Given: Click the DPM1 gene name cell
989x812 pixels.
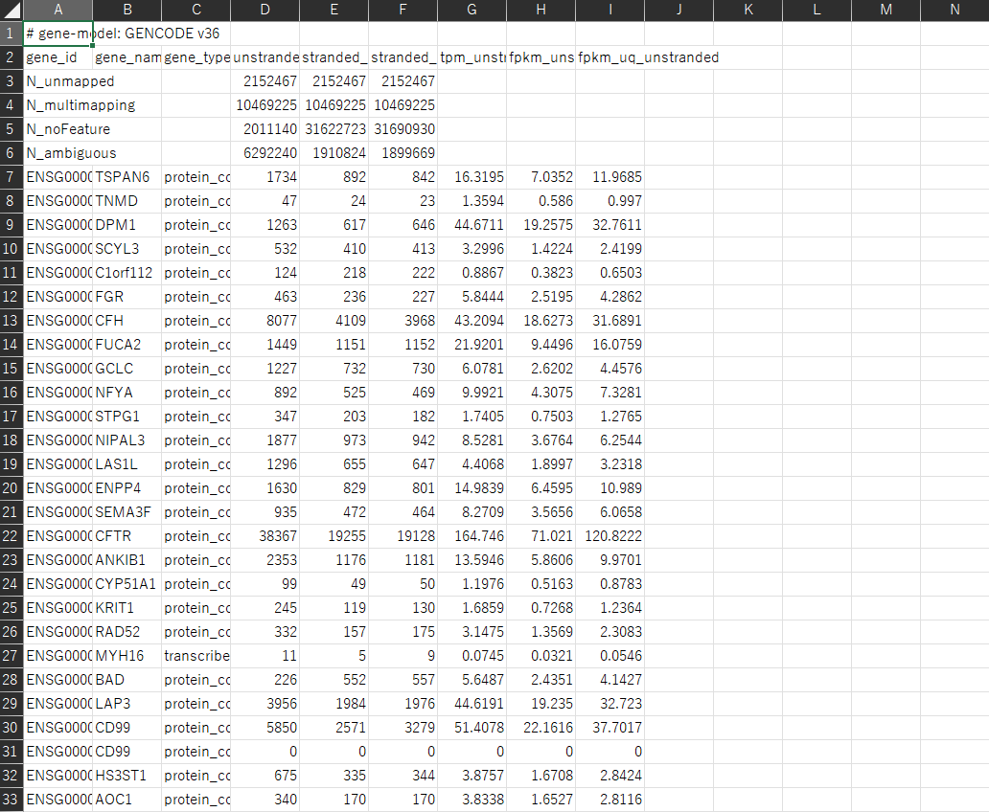Looking at the screenshot, I should pyautogui.click(x=126, y=225).
